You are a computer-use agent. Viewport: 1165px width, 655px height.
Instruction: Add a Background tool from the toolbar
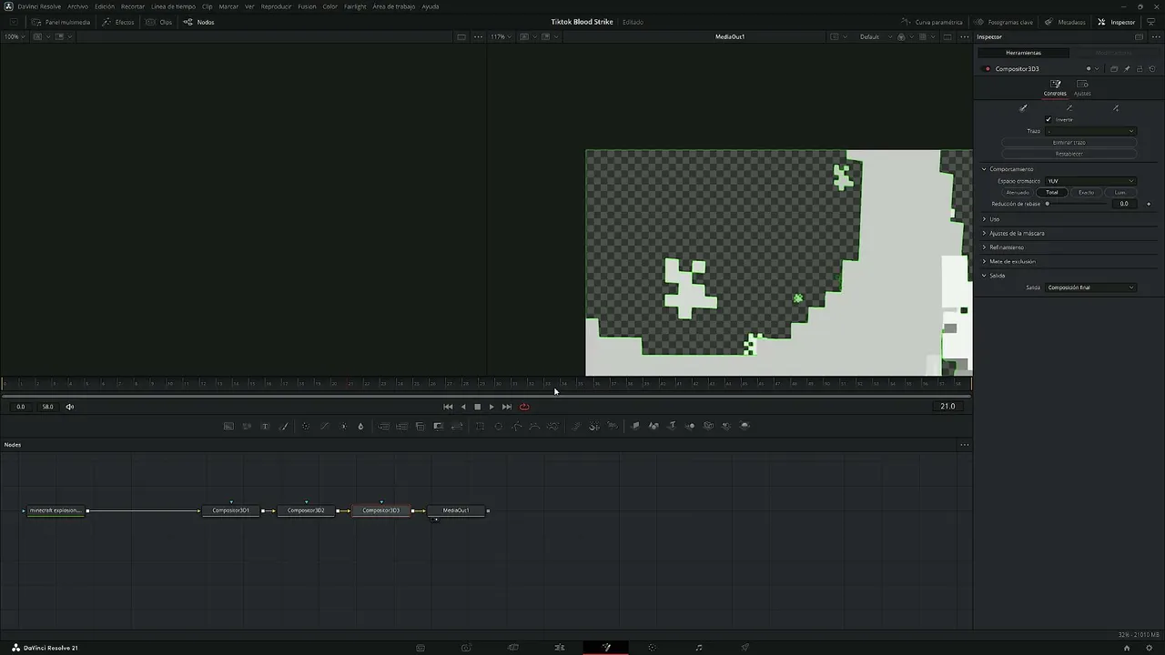click(228, 426)
